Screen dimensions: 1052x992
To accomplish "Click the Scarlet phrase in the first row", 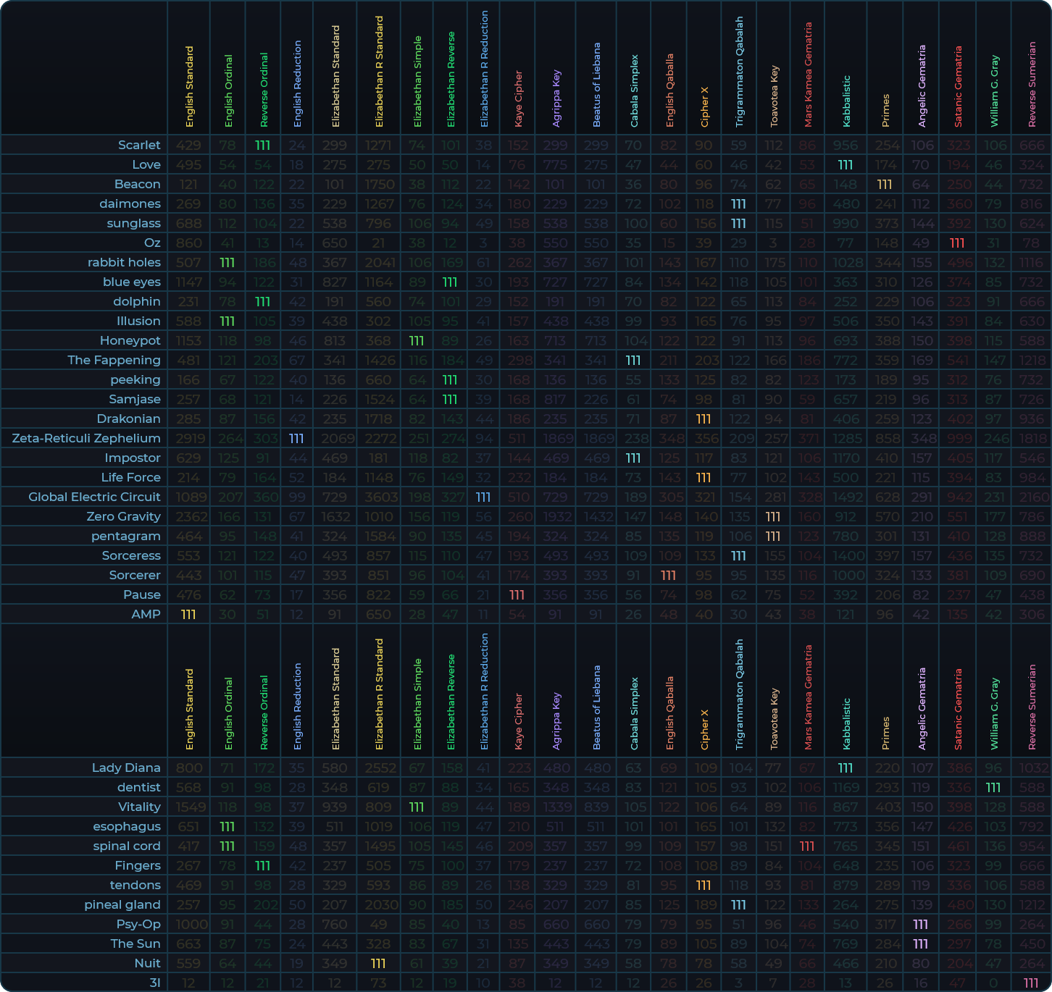I will tap(139, 145).
